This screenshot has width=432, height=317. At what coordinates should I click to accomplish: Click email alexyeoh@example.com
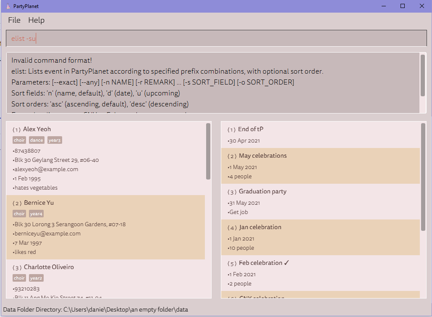45,169
